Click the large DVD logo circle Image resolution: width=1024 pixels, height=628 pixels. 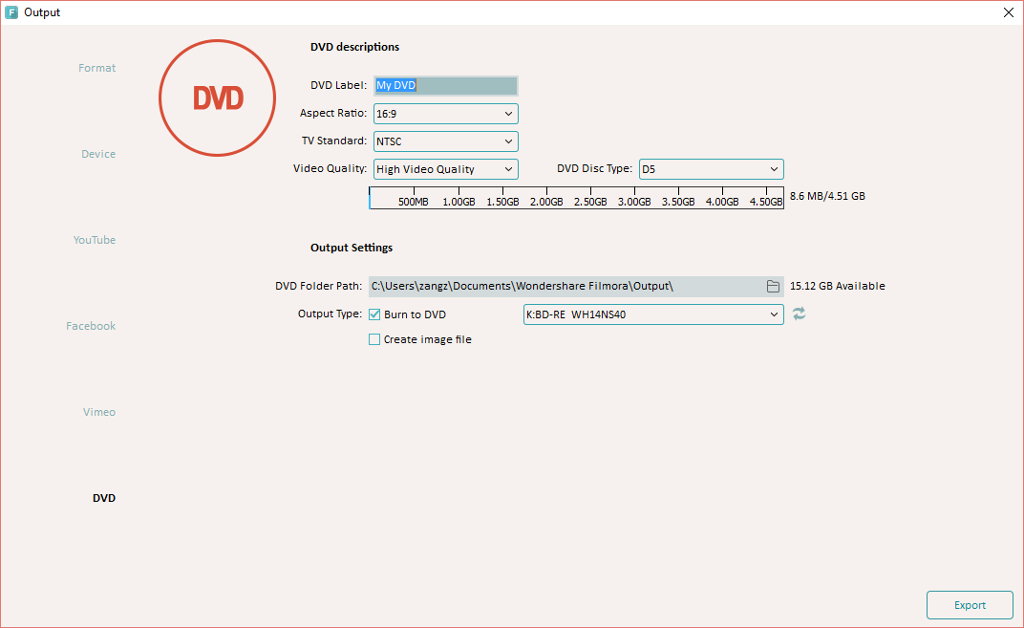tap(218, 97)
